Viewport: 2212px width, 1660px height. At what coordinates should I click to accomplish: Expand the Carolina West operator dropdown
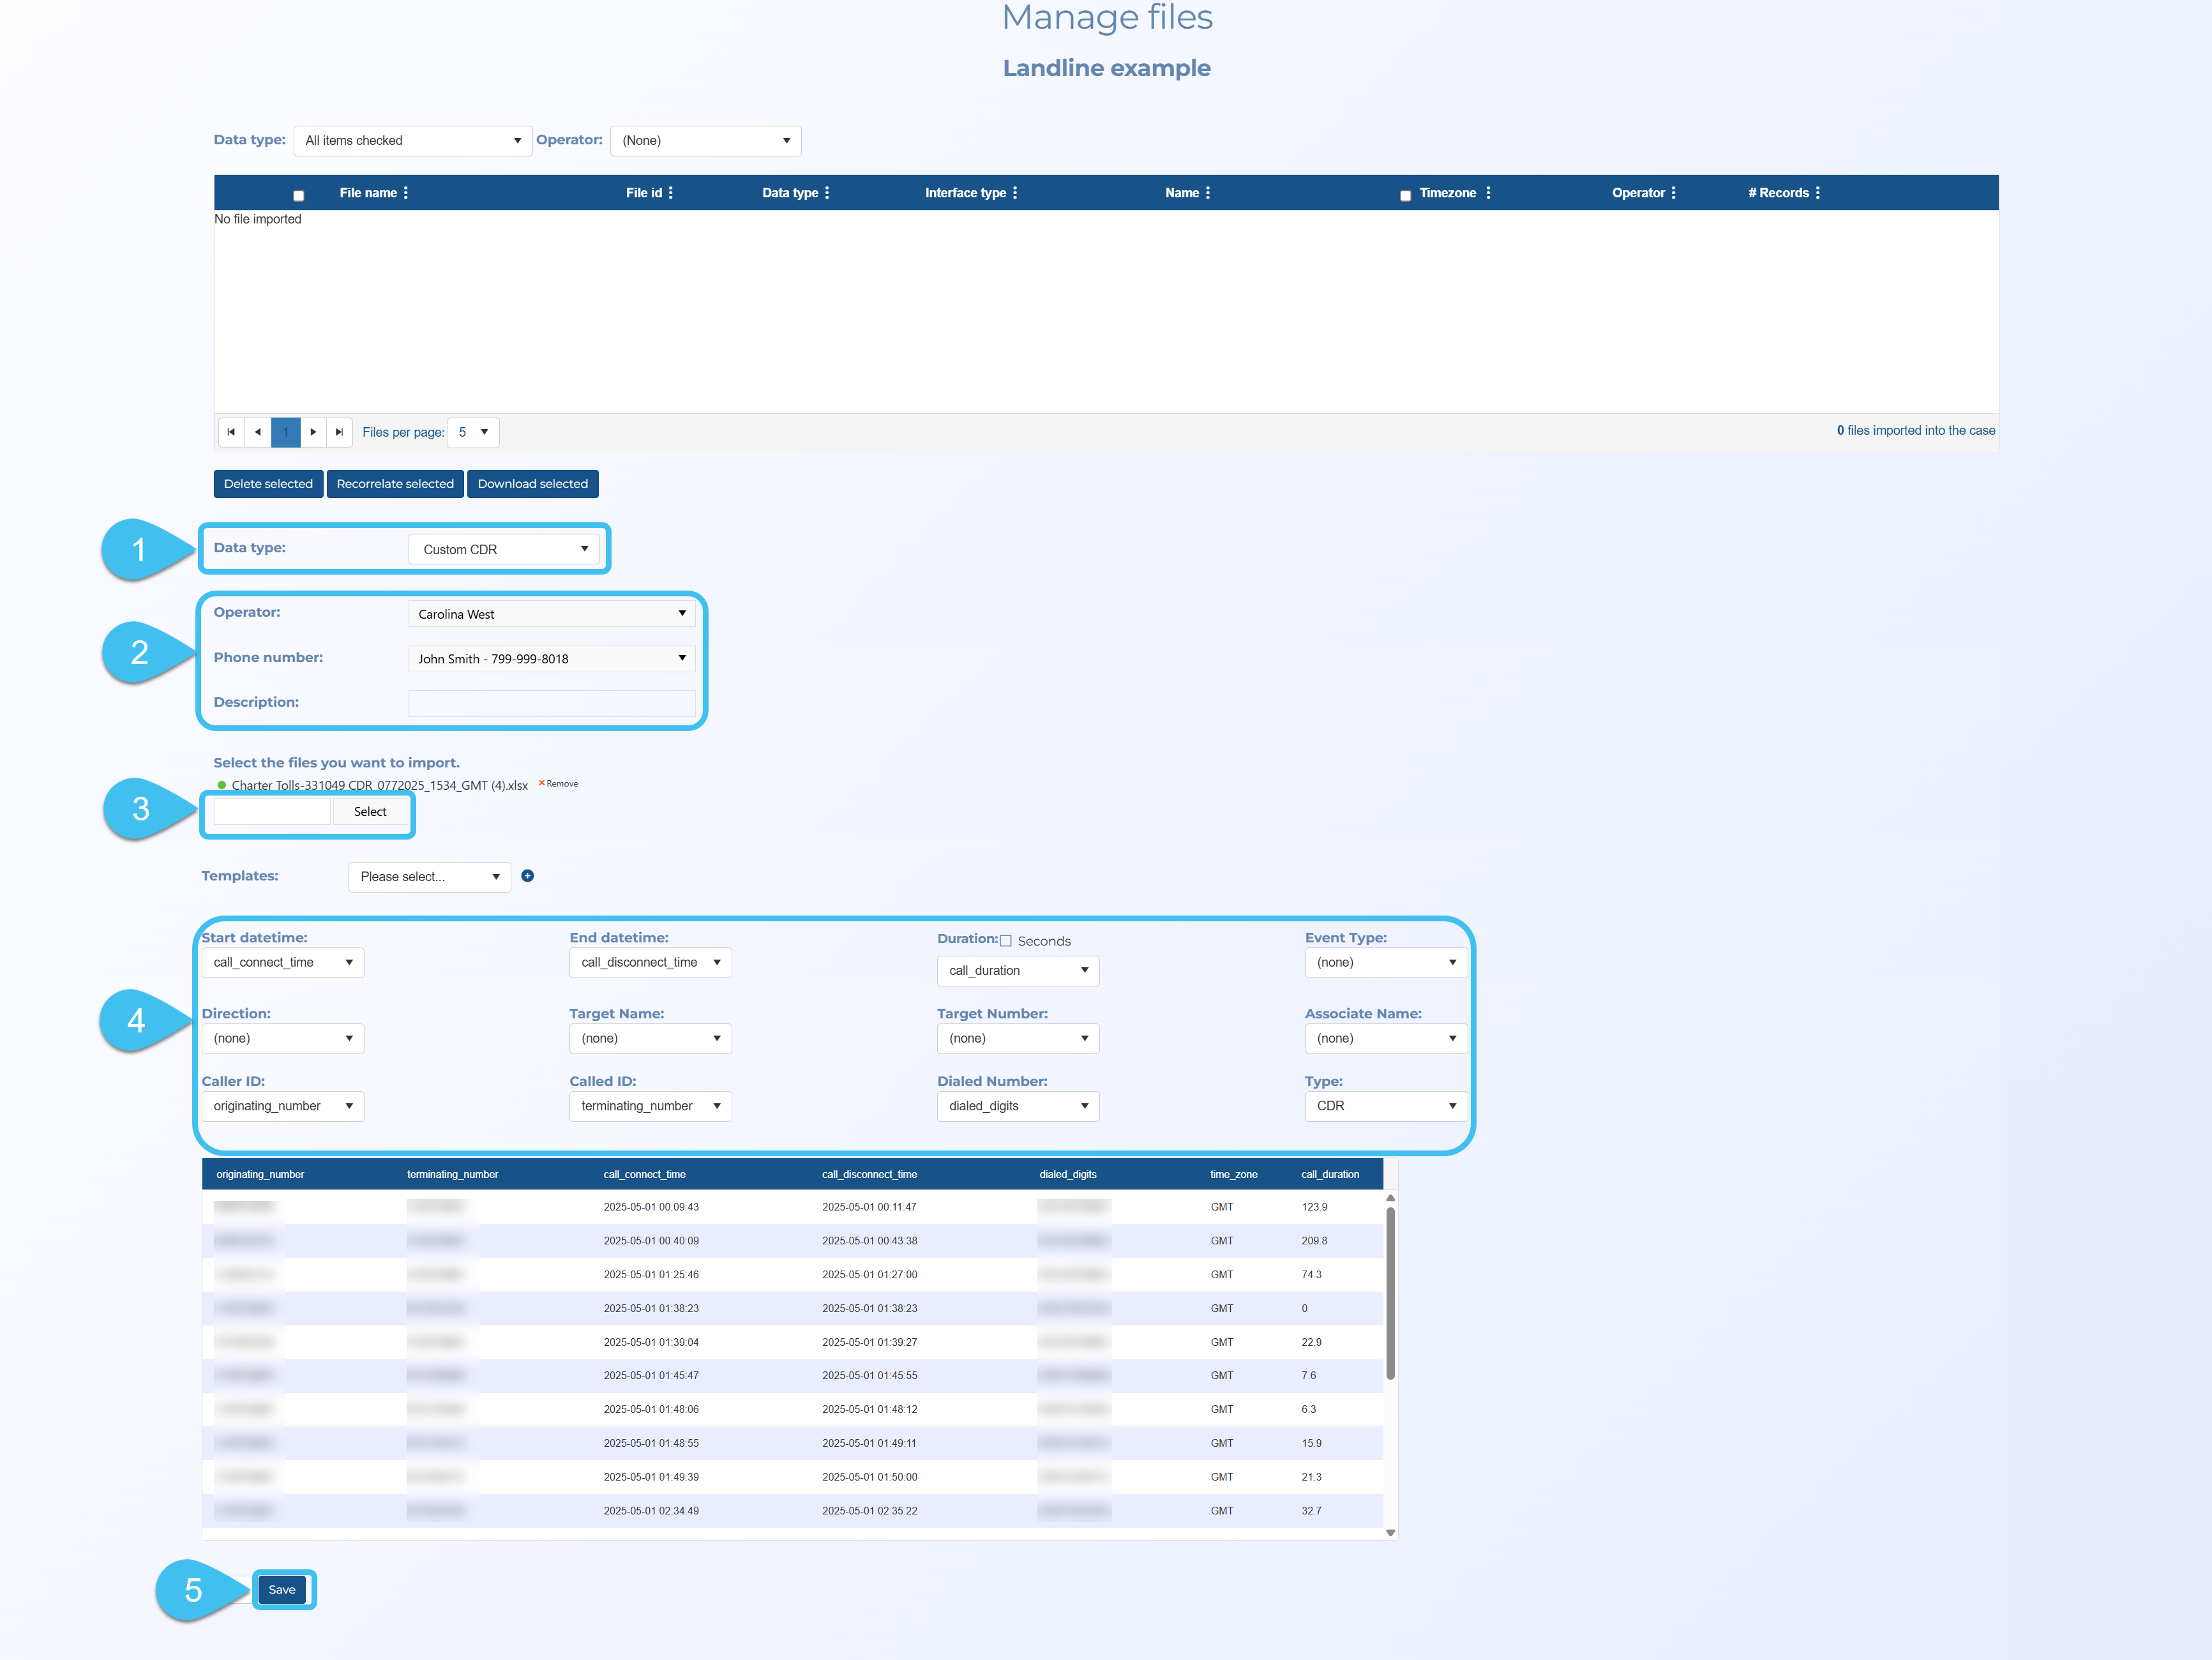(x=551, y=614)
